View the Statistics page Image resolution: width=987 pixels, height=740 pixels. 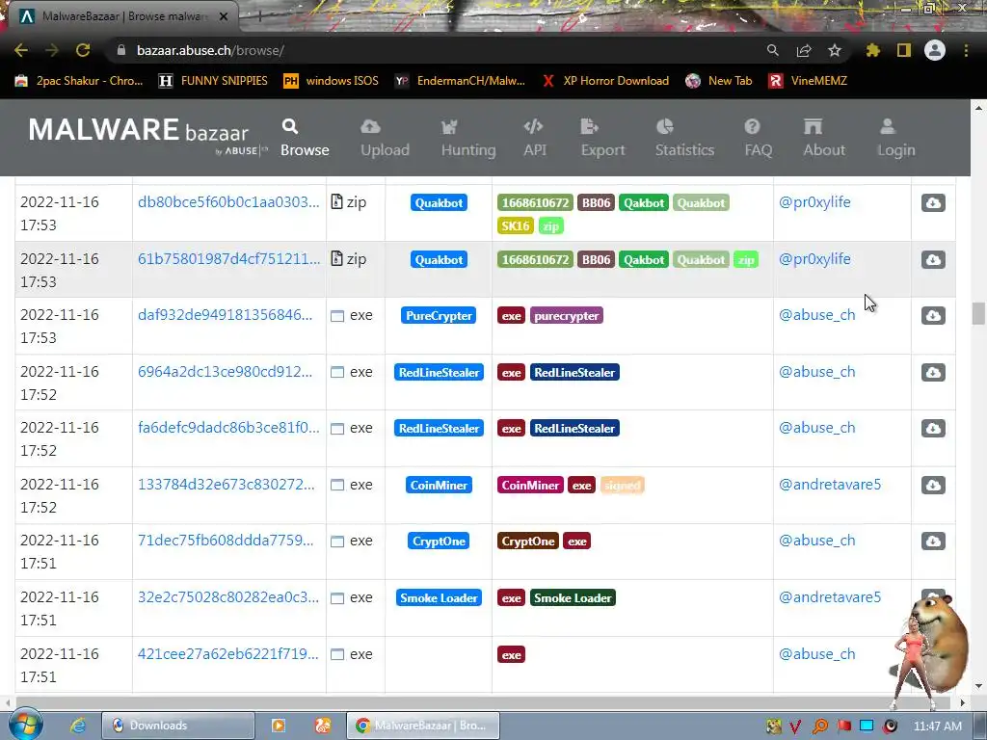coord(684,138)
